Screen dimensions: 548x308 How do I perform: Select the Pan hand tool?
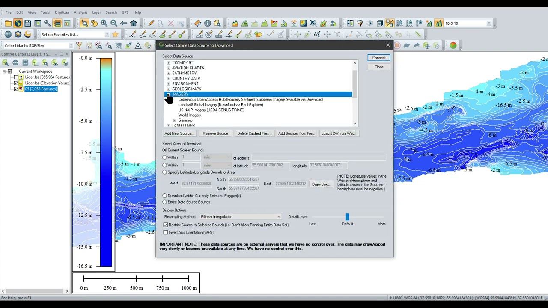[94, 23]
